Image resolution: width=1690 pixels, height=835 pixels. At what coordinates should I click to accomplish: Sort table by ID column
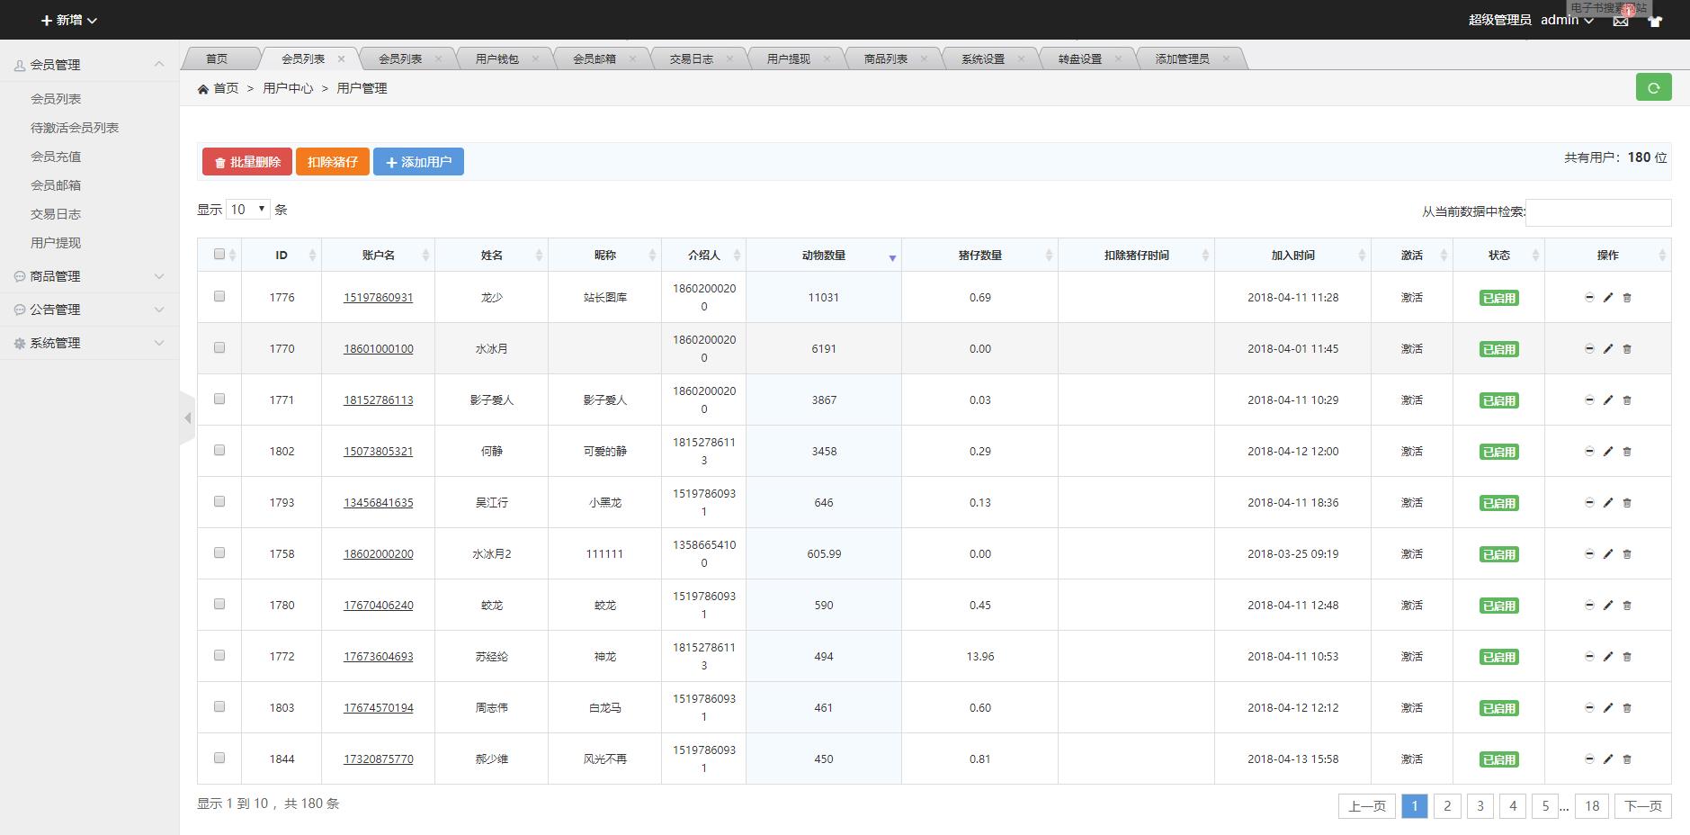point(282,256)
